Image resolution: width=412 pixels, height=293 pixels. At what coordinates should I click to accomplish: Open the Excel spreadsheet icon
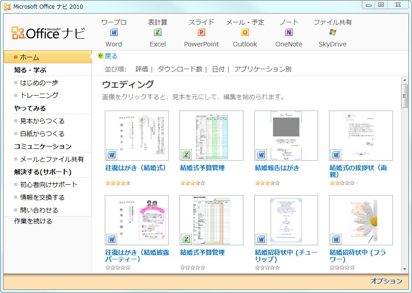tap(157, 33)
